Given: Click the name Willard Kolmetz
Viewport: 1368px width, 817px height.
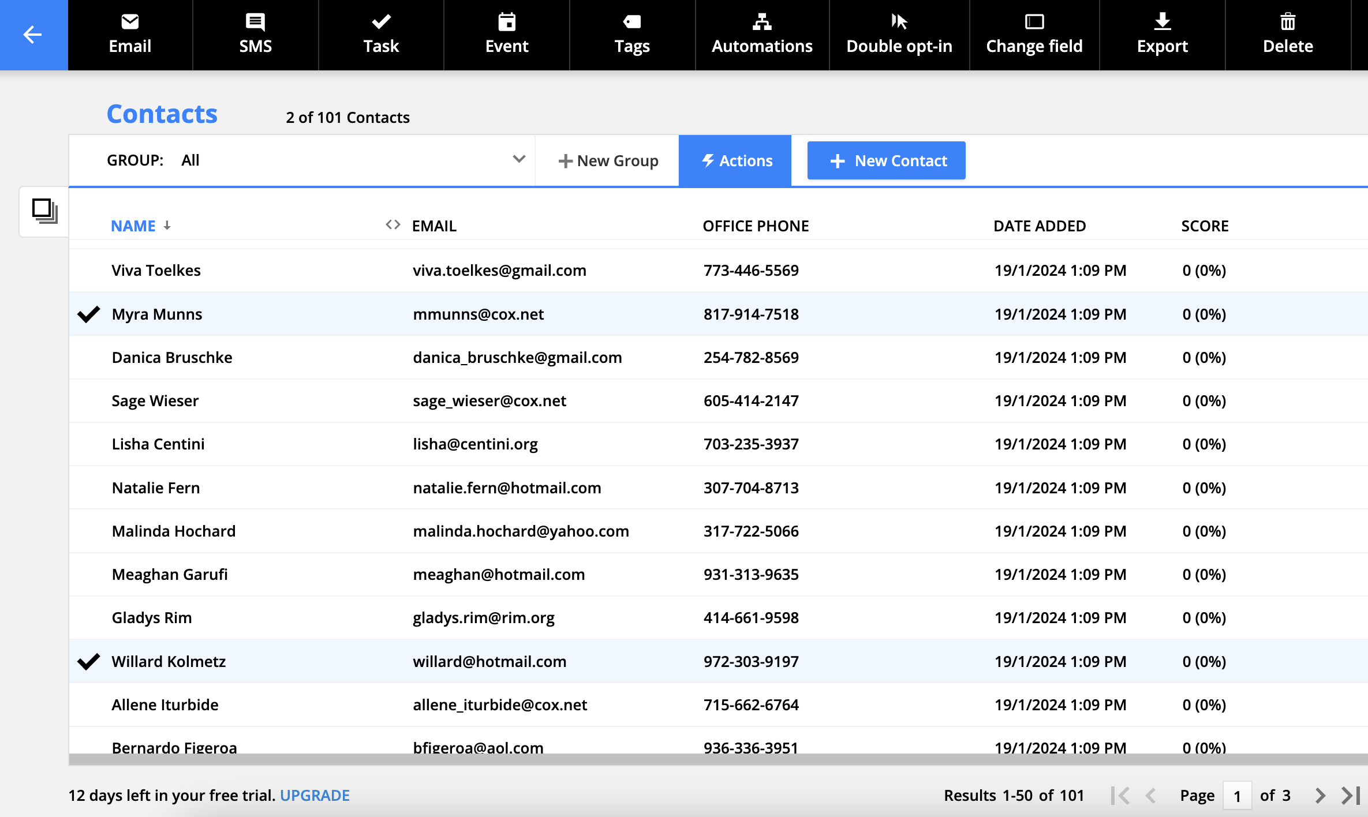Looking at the screenshot, I should coord(169,661).
